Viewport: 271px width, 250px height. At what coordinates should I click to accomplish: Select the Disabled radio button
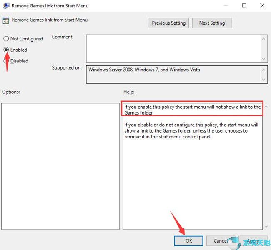tap(6, 61)
